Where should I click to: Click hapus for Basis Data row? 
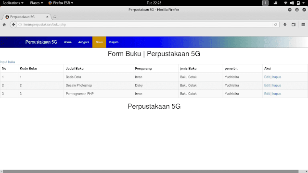click(x=277, y=77)
